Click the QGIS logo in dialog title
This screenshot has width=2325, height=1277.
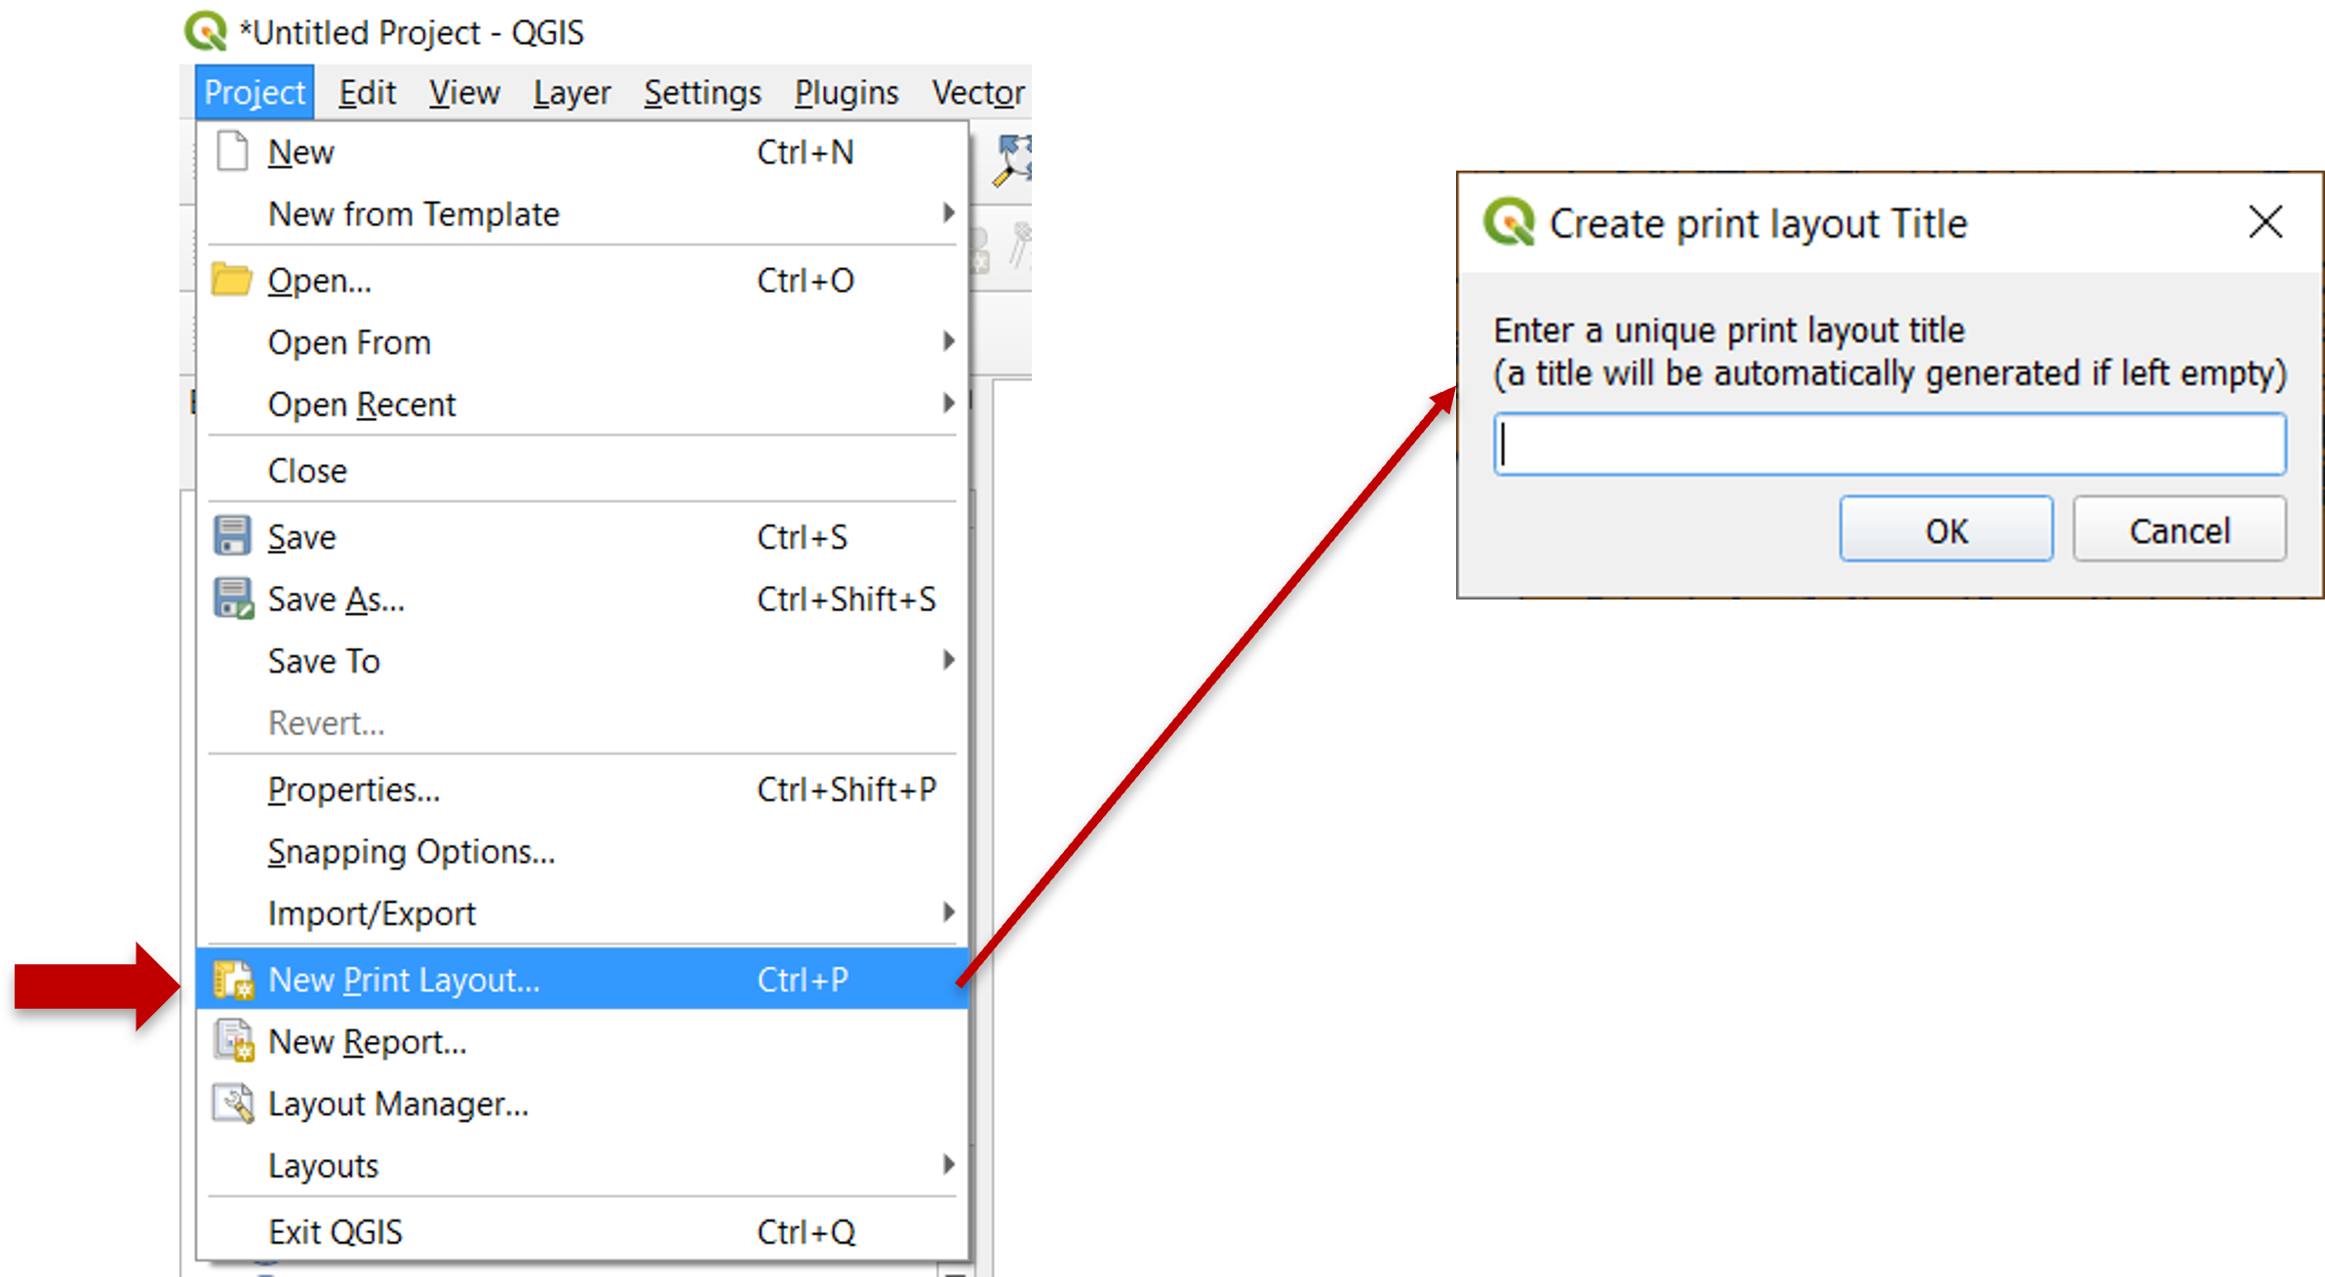[x=1509, y=222]
